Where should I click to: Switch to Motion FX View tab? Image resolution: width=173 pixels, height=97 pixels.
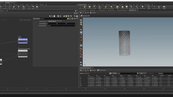click(111, 10)
